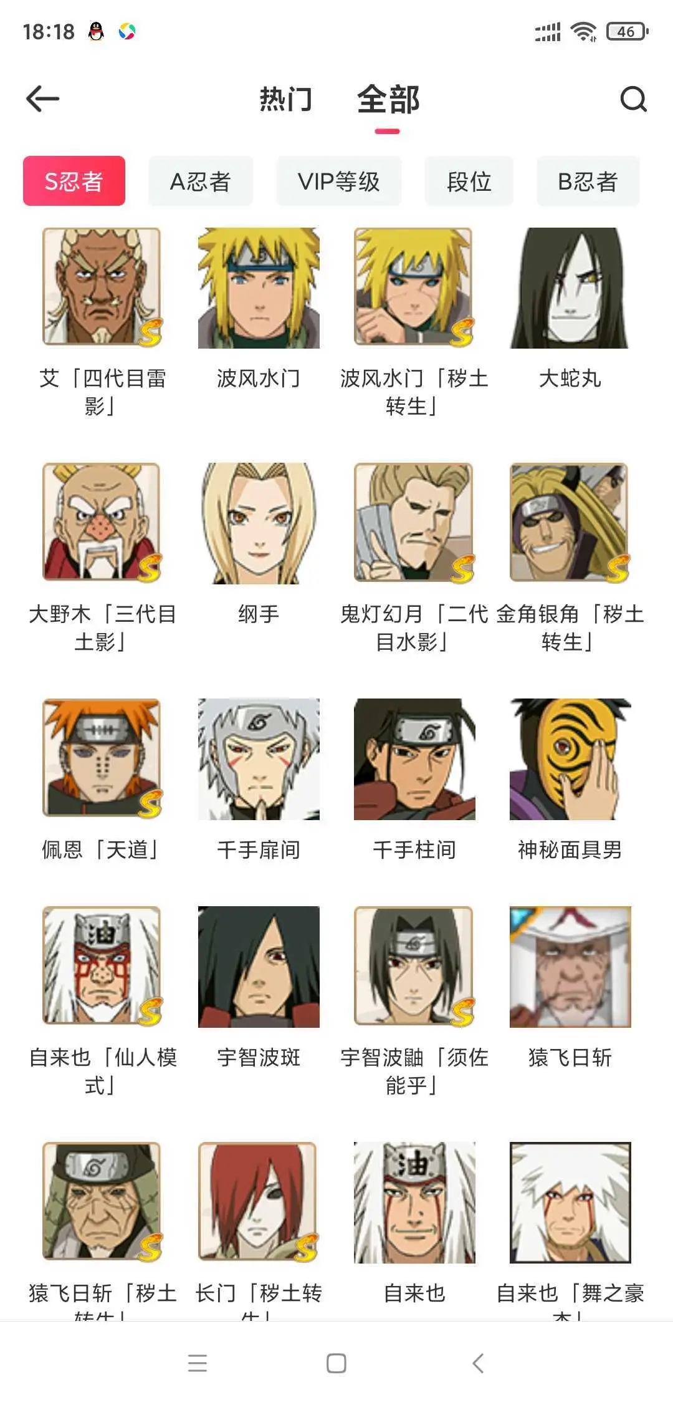
Task: Choose the VIP等级 filter
Action: pyautogui.click(x=339, y=181)
